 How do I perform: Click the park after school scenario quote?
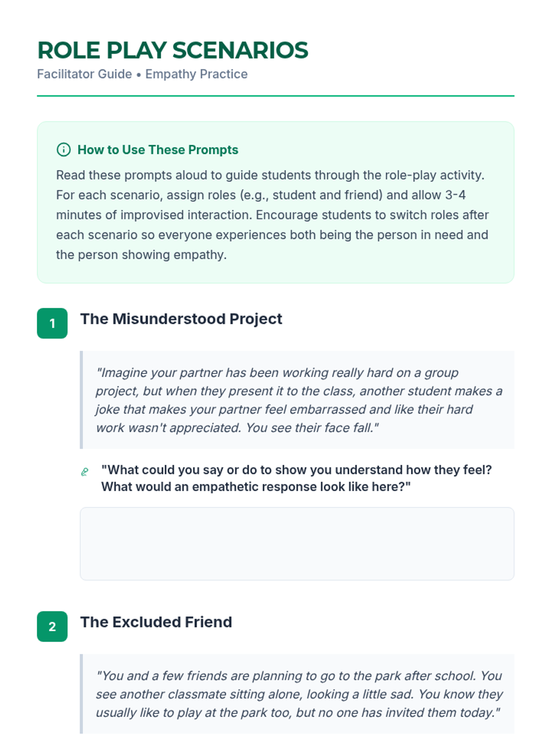point(299,694)
